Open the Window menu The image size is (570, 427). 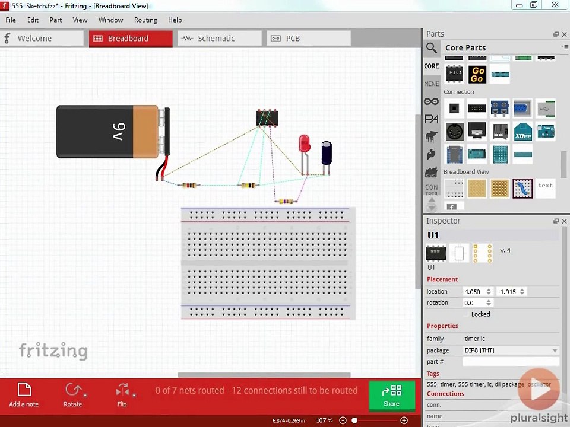[x=110, y=20]
